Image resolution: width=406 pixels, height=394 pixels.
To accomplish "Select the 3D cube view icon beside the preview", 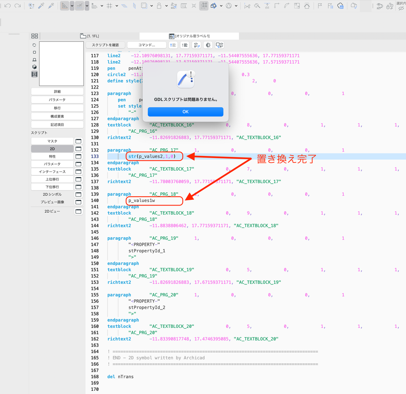I will [34, 67].
